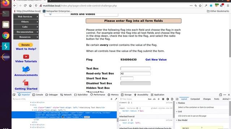Bookmark this page with the star
The width and height of the screenshot is (231, 129).
(200, 6)
